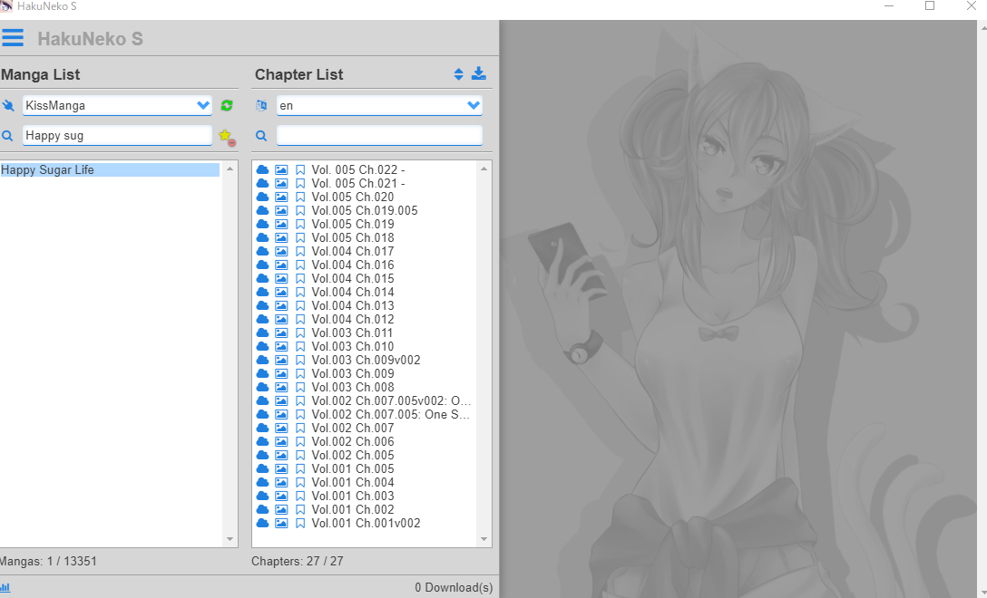Click the chapter search magnifier icon
987x598 pixels.
pyautogui.click(x=261, y=136)
